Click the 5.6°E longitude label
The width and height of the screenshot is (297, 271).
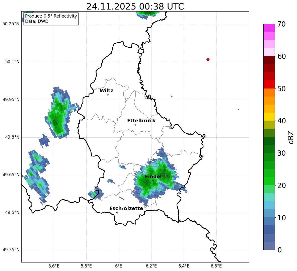54,266
